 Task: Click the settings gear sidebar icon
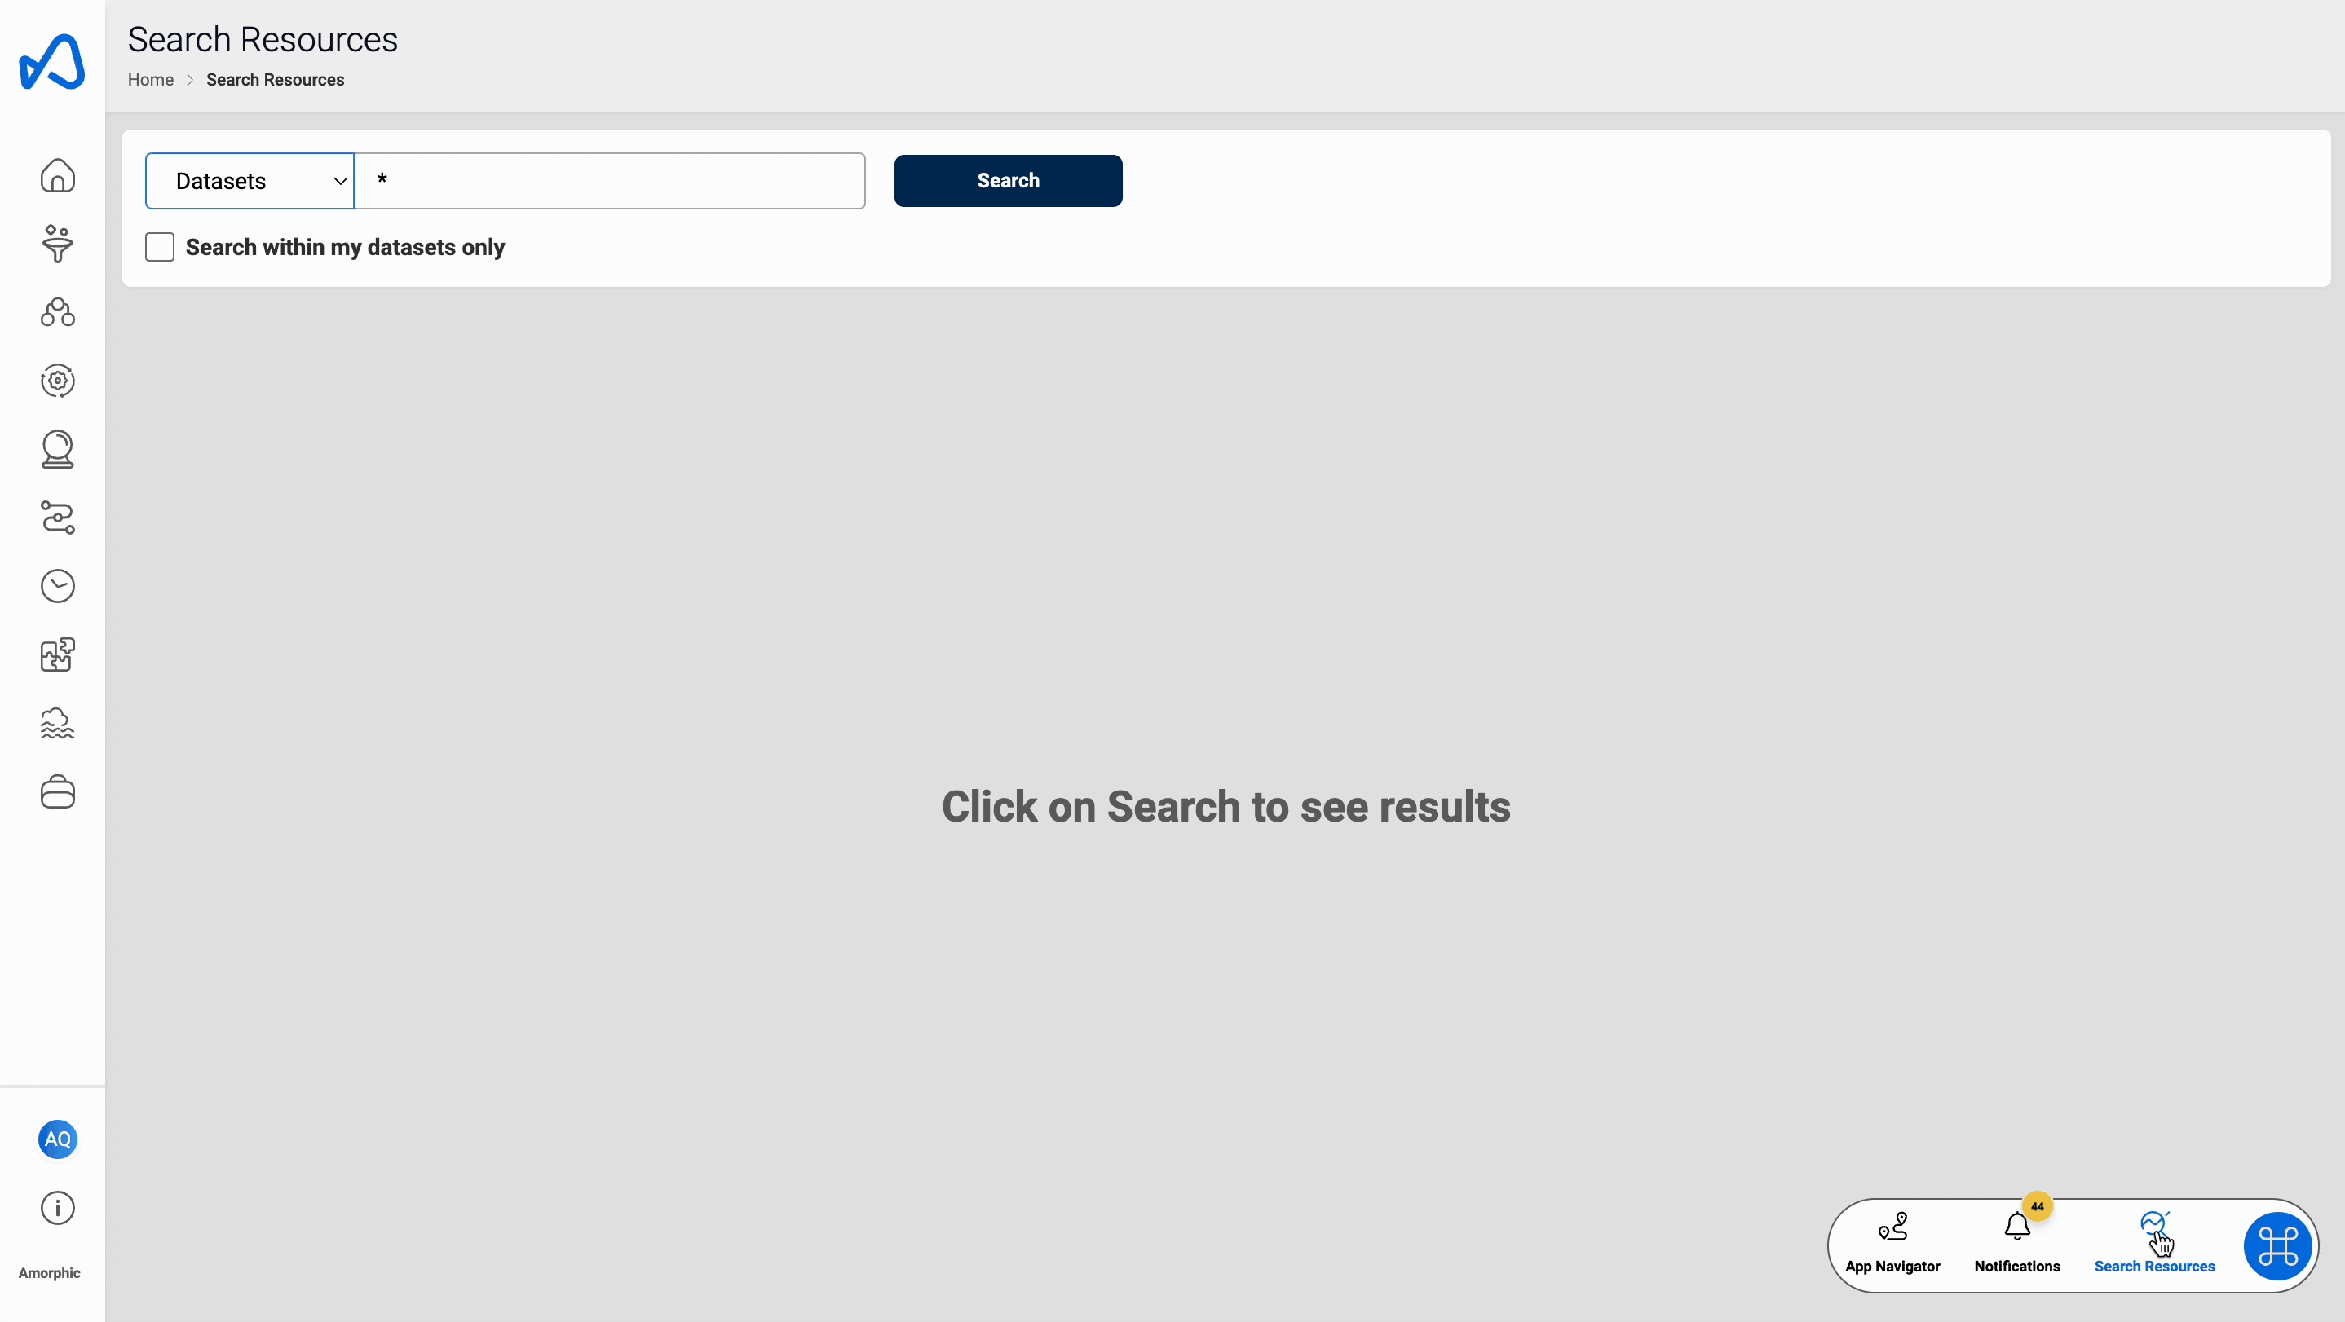[x=58, y=380]
